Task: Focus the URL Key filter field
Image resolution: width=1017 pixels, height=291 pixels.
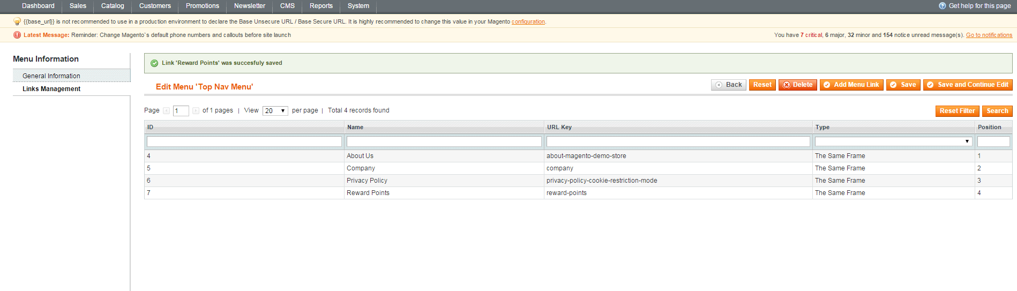Action: click(x=678, y=141)
